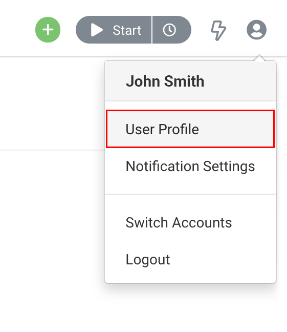Select Logout from the account menu
This screenshot has width=287, height=332.
coord(190,259)
